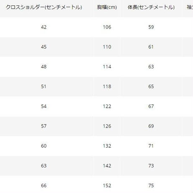Click body length 59 cell
This screenshot has width=193, height=193.
[x=151, y=27]
